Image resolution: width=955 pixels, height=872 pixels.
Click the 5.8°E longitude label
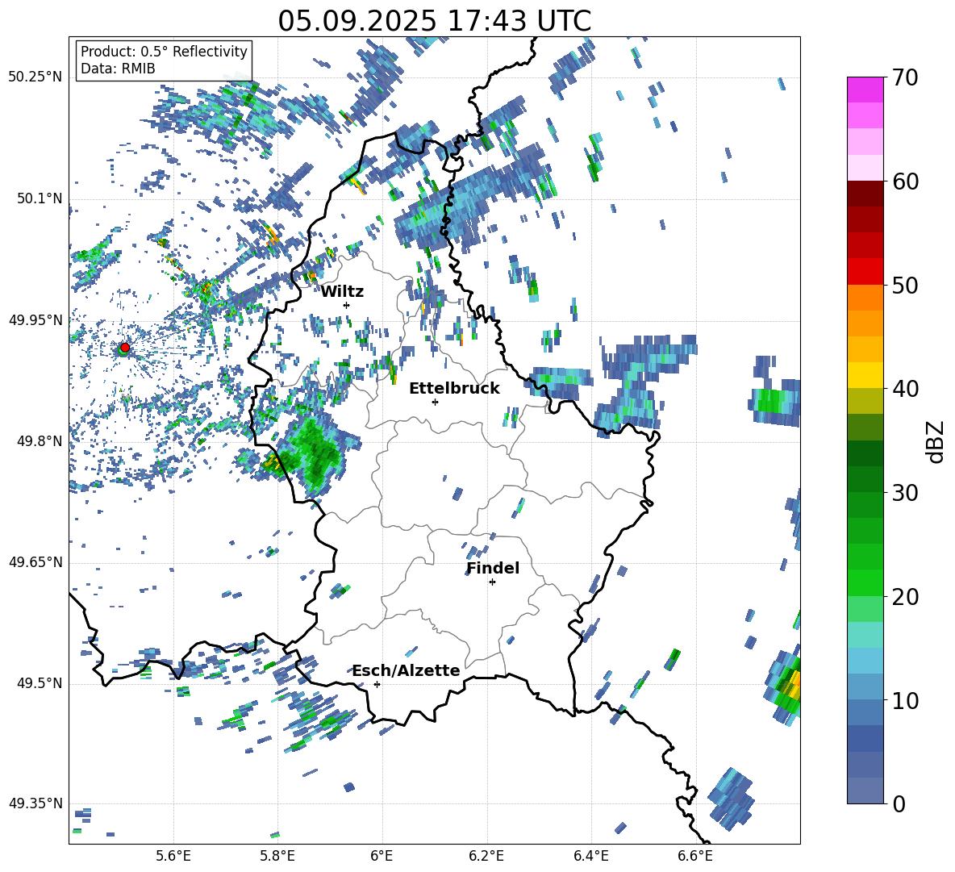[x=277, y=856]
